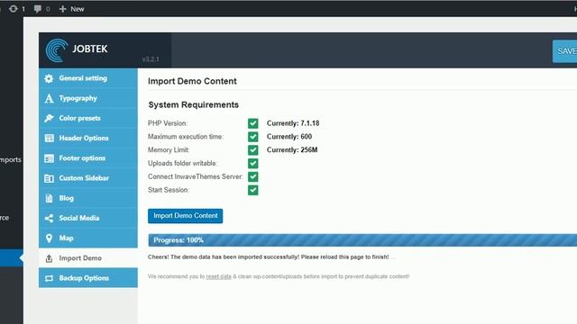Click the Color presets pin icon
The width and height of the screenshot is (577, 324).
(49, 118)
